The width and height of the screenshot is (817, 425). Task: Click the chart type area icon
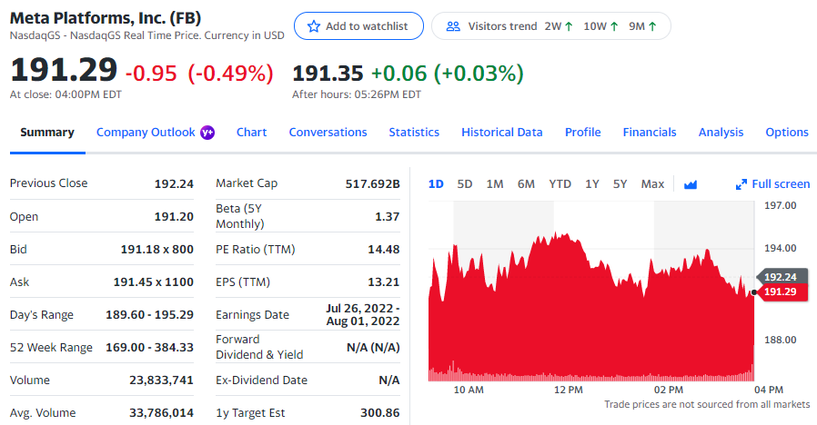(691, 184)
